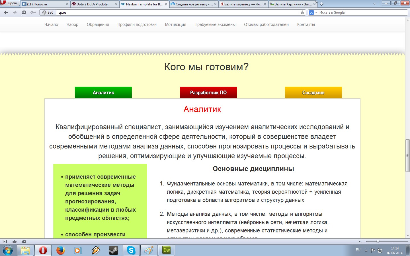Click the scrollbar up arrow
This screenshot has height=256, width=410.
click(x=407, y=20)
